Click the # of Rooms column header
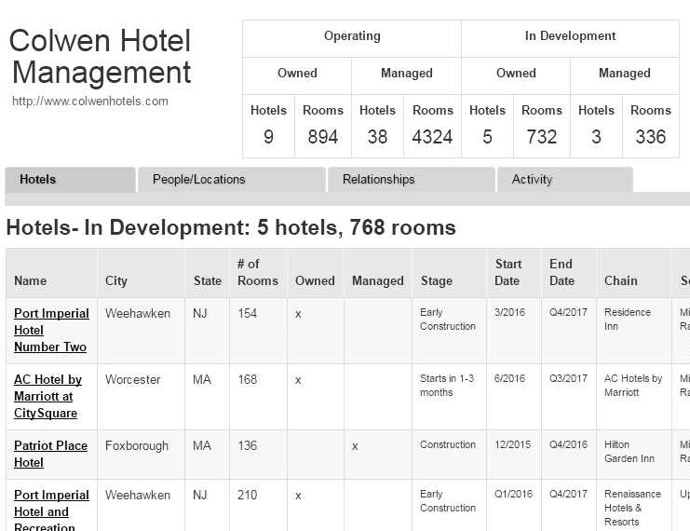 [258, 273]
